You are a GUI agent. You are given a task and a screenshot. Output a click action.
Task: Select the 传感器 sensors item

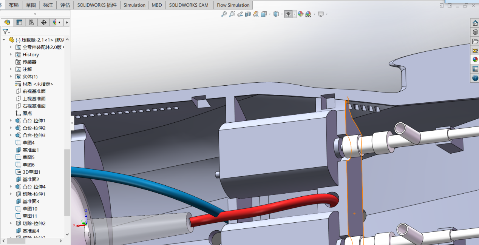click(26, 62)
